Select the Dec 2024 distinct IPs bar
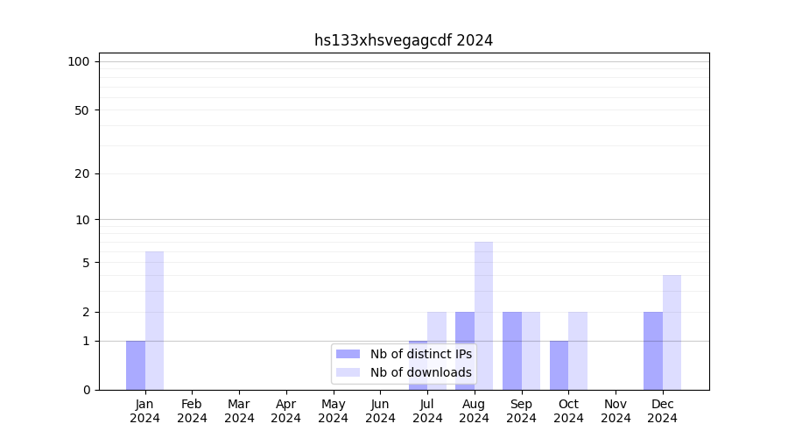Screen dimensions: 788x438 point(653,350)
